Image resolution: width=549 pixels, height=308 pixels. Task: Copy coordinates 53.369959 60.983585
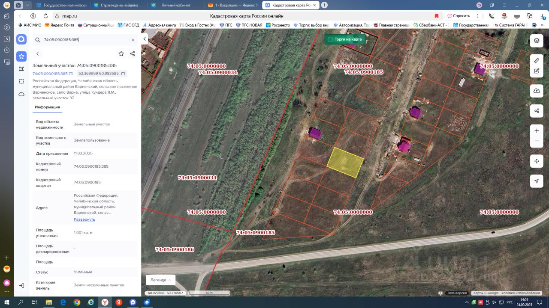[x=123, y=74]
